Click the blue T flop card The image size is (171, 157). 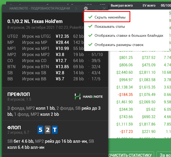click(x=55, y=130)
